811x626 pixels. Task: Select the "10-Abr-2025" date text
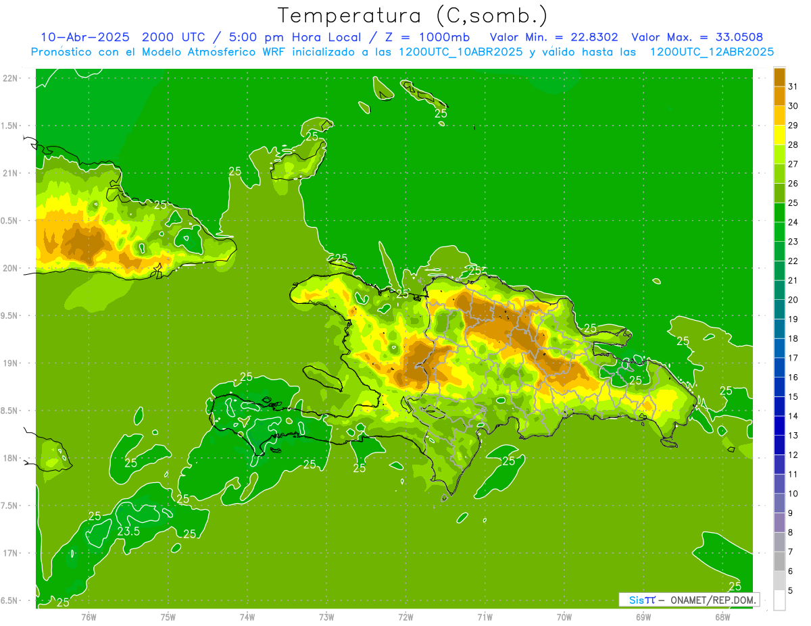pyautogui.click(x=84, y=37)
